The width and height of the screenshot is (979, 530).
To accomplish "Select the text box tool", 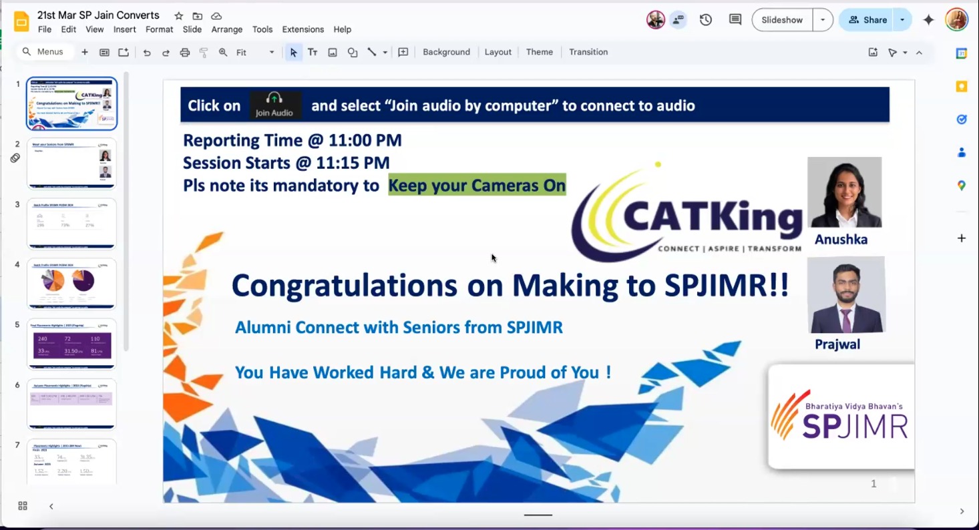I will click(x=313, y=52).
